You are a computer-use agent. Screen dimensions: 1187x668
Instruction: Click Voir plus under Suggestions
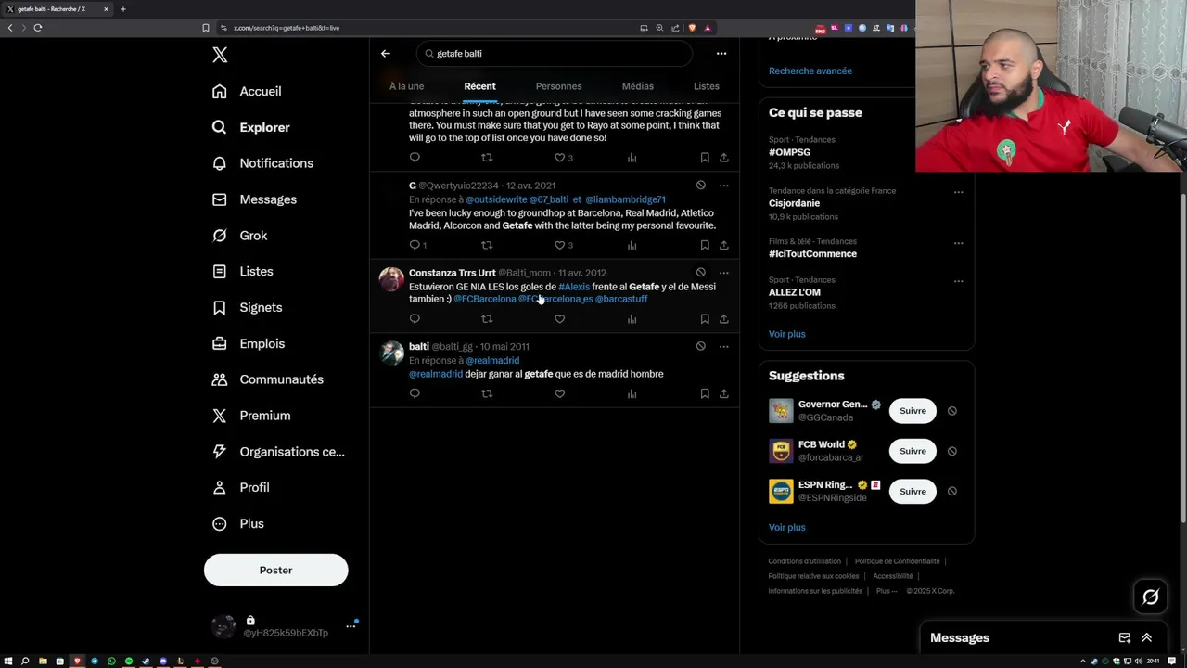[787, 527]
